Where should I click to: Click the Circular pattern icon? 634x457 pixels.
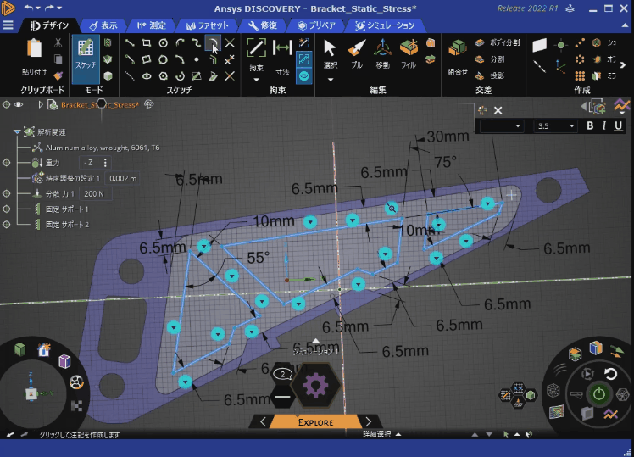(580, 59)
